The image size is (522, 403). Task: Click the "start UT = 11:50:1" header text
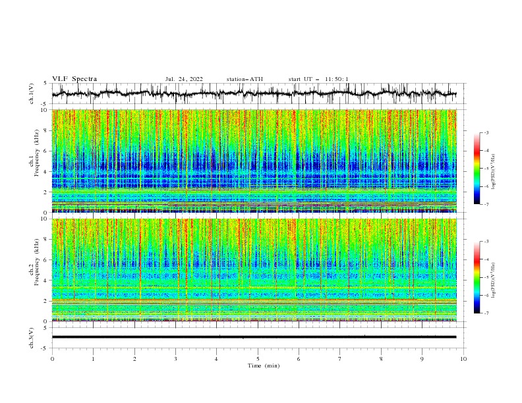318,79
